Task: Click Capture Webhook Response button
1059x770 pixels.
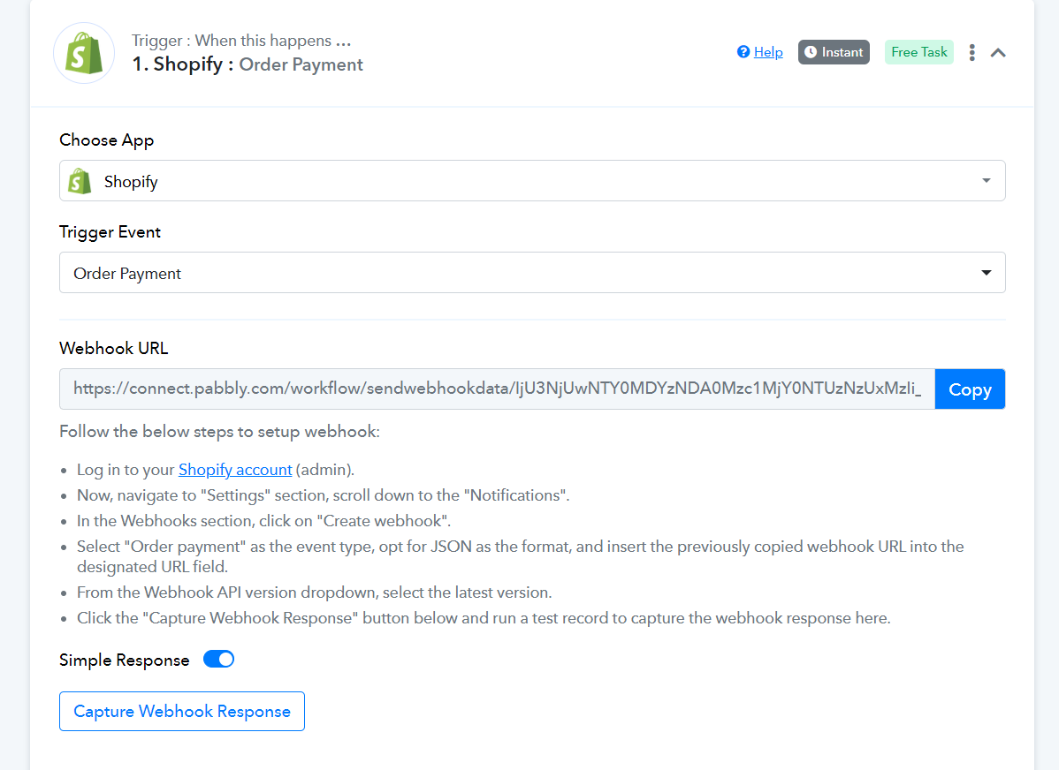Action: [182, 712]
